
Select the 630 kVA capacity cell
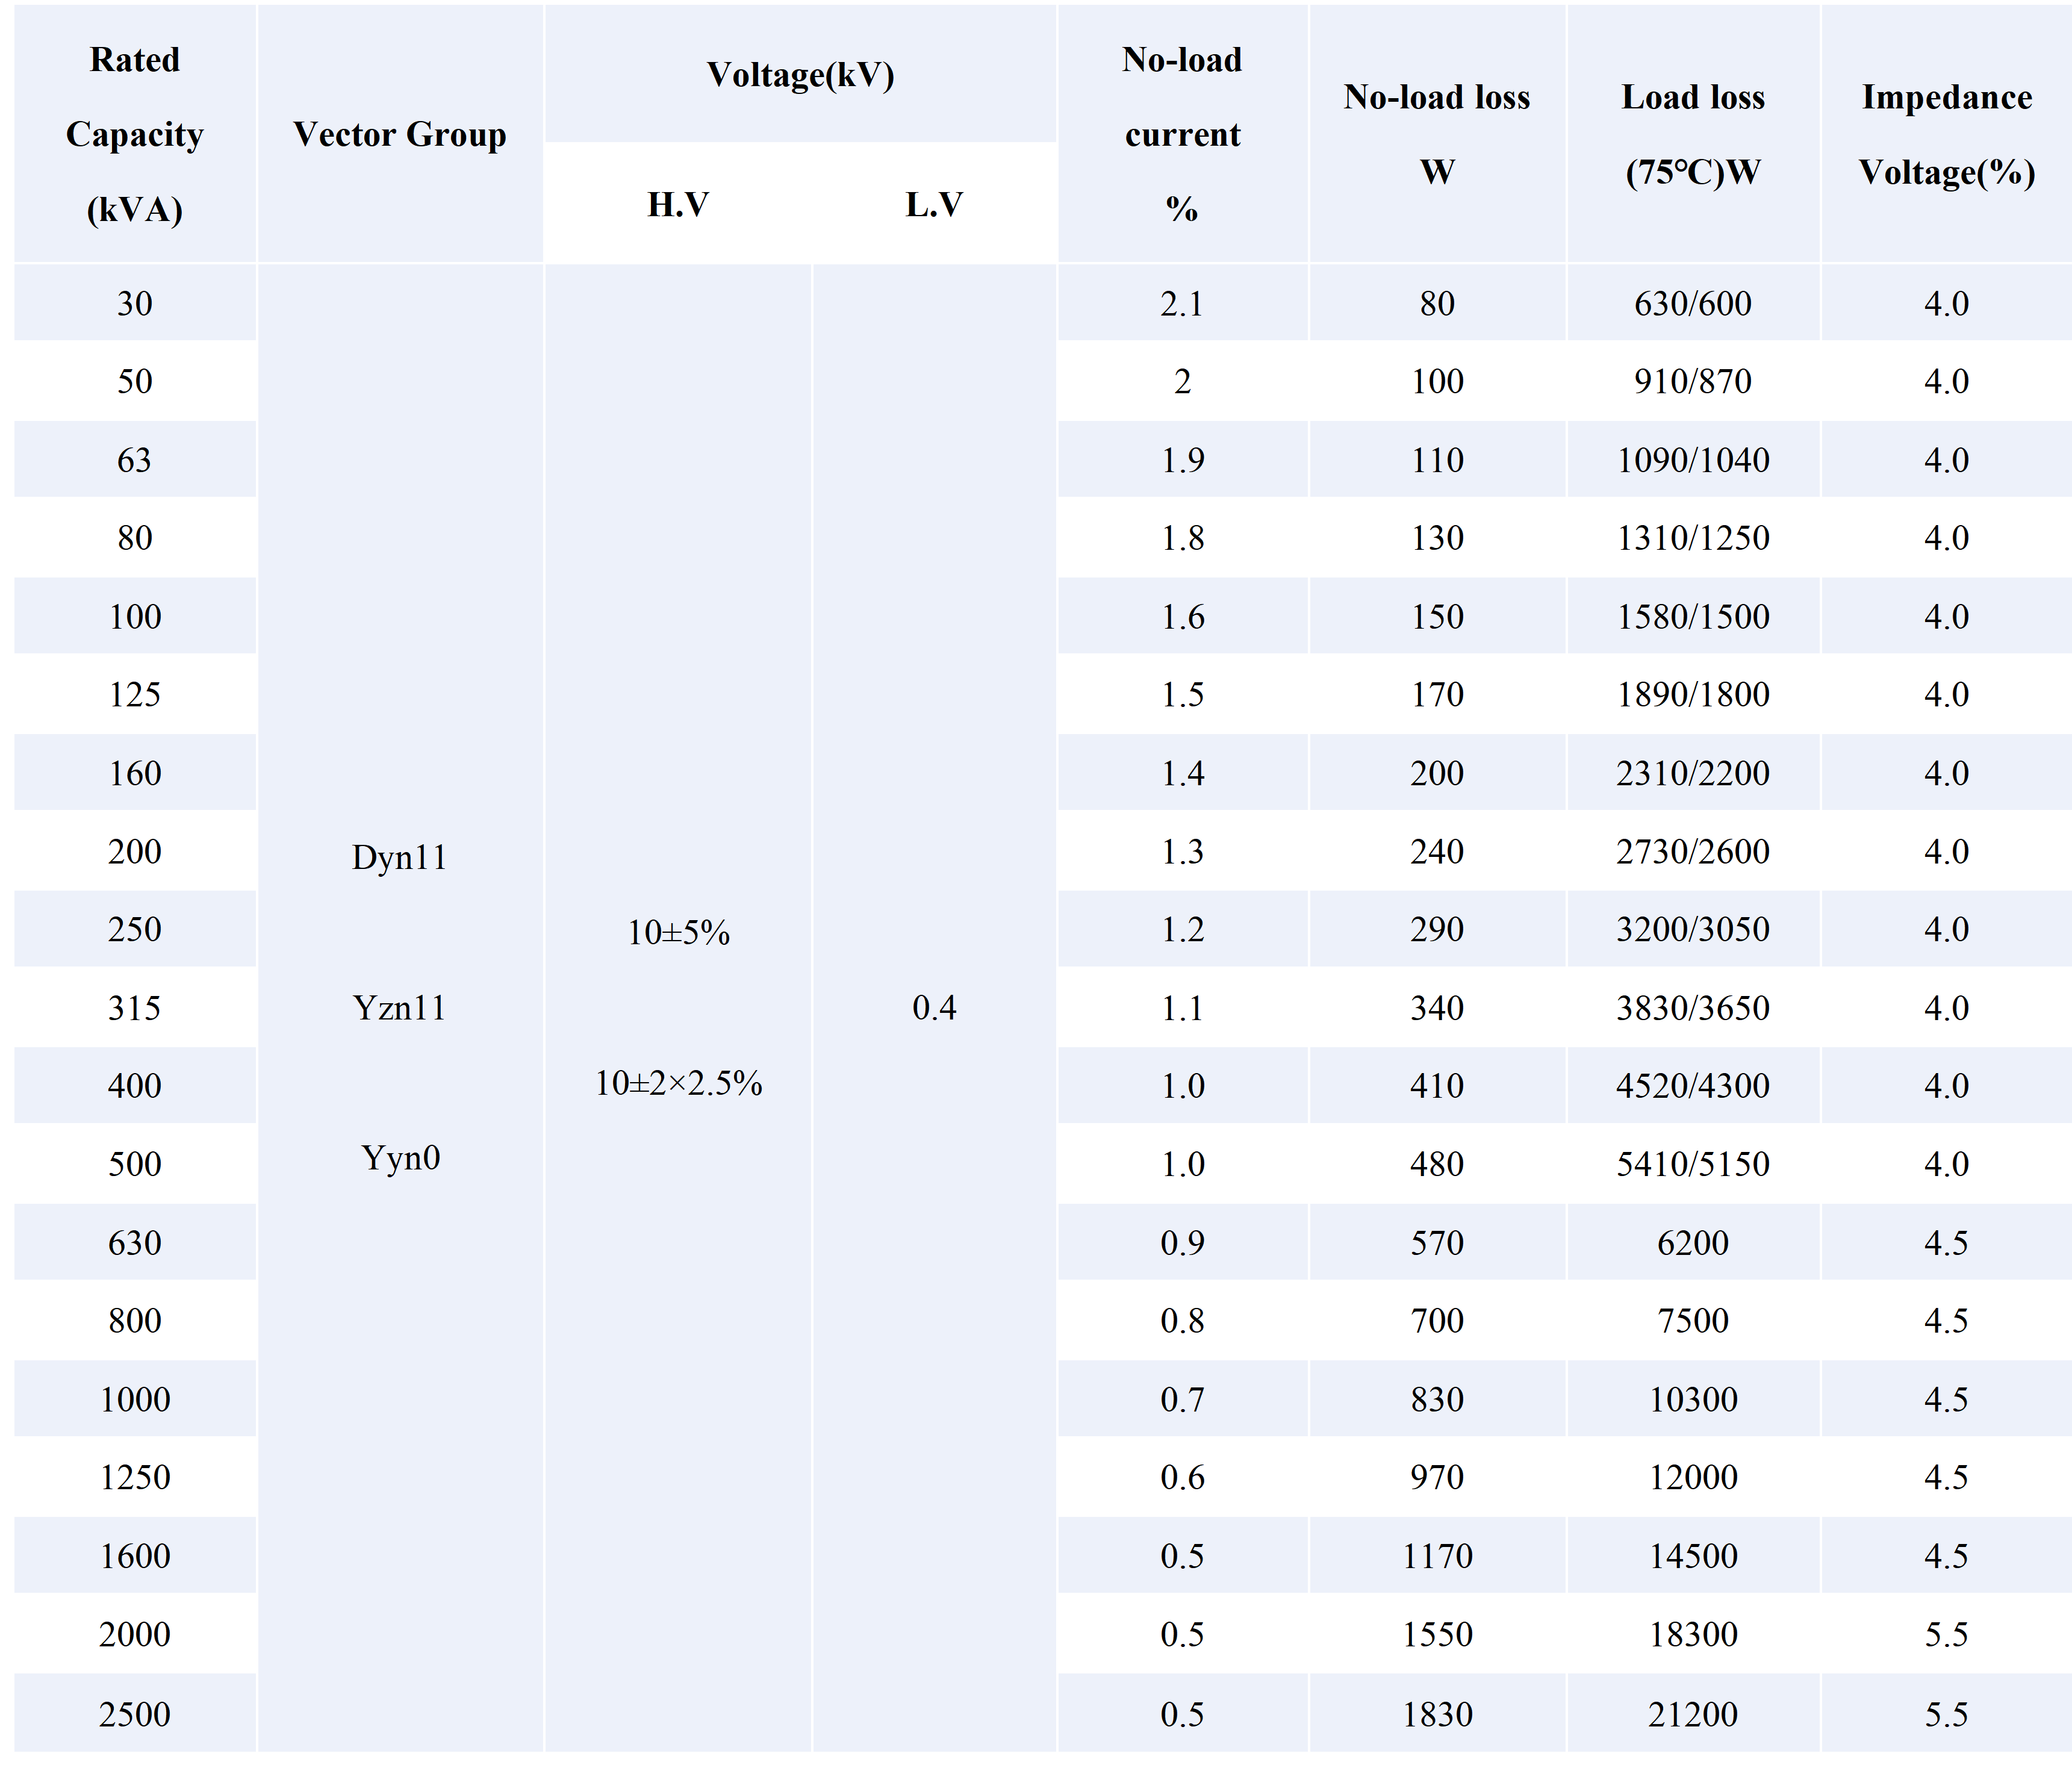pos(135,1243)
